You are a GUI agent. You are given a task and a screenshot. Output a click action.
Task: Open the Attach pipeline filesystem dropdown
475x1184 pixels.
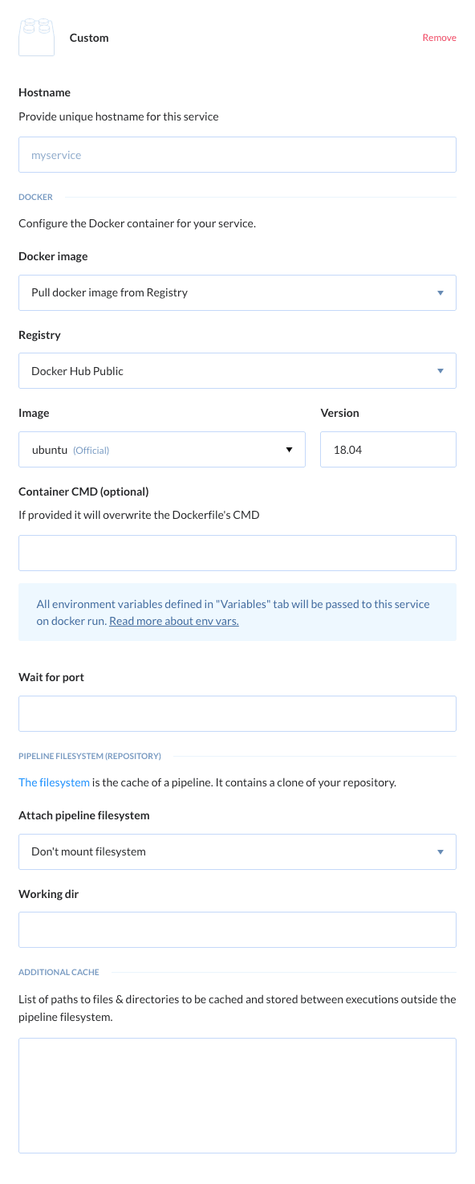tap(237, 851)
